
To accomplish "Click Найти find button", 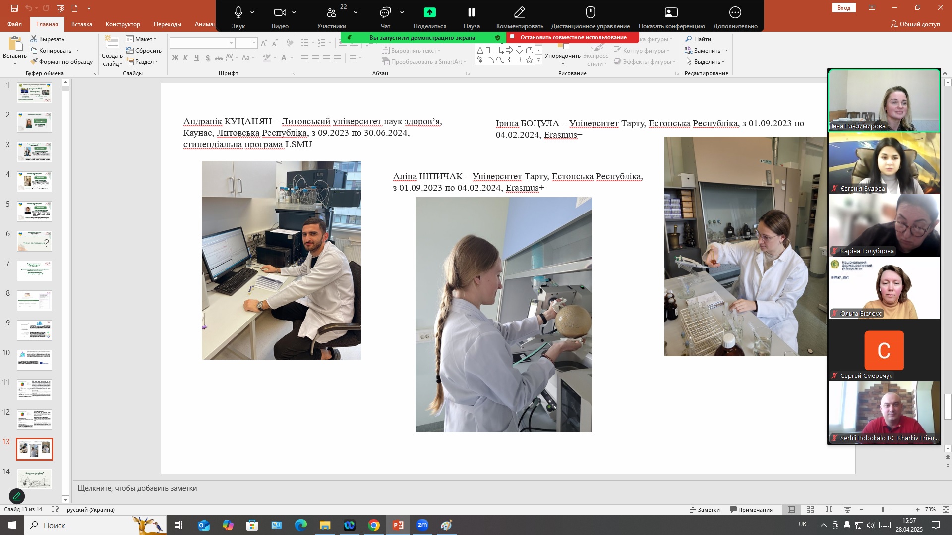I will point(698,39).
